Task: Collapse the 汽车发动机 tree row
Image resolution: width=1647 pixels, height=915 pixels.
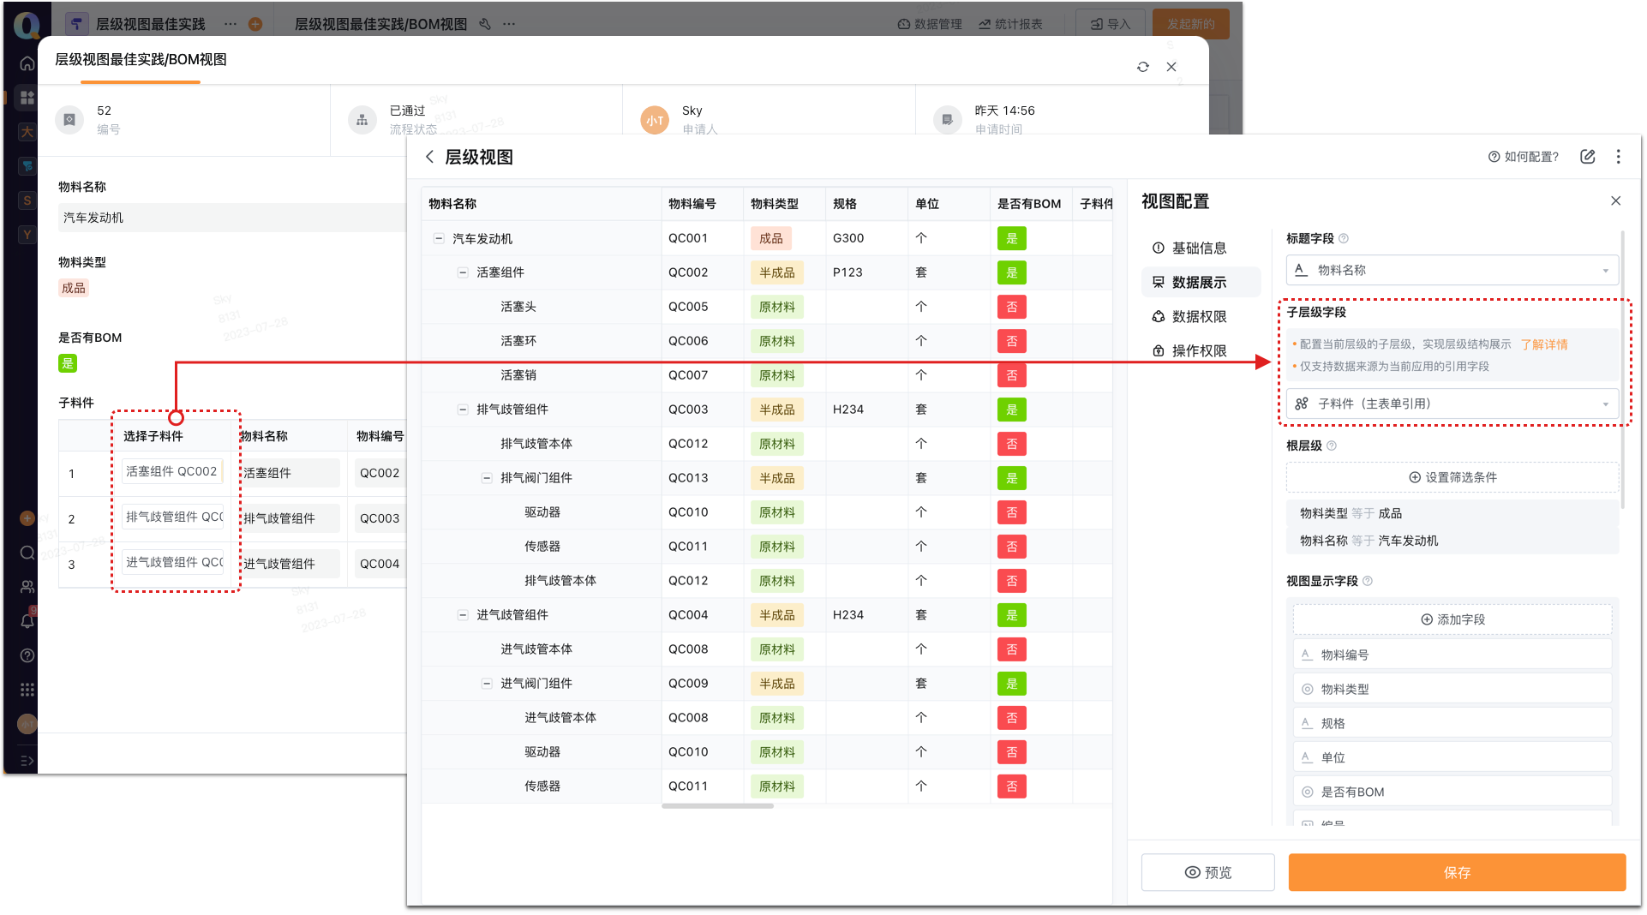Action: (x=439, y=238)
